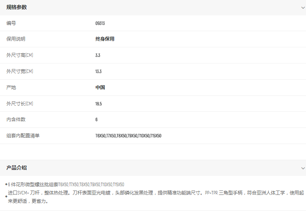The image size is (306, 215).
Task: Click the 编号 row label
Action: pyautogui.click(x=11, y=23)
